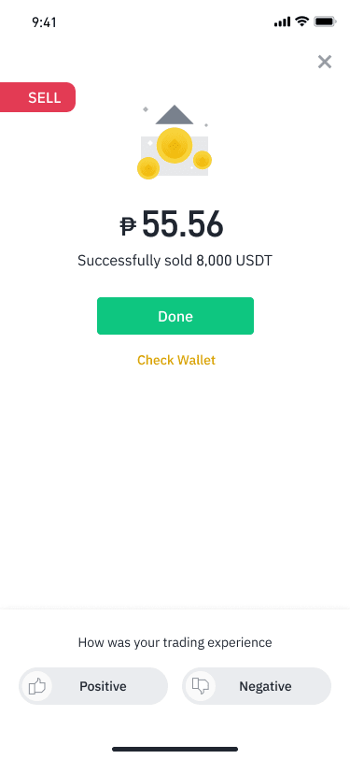Image resolution: width=350 pixels, height=759 pixels.
Task: Tap the small gold coin on the right
Action: coord(203,160)
